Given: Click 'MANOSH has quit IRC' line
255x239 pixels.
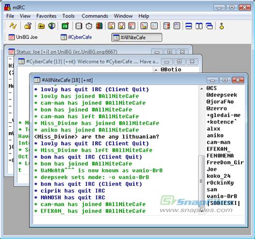Looking at the screenshot, I should tap(69, 198).
